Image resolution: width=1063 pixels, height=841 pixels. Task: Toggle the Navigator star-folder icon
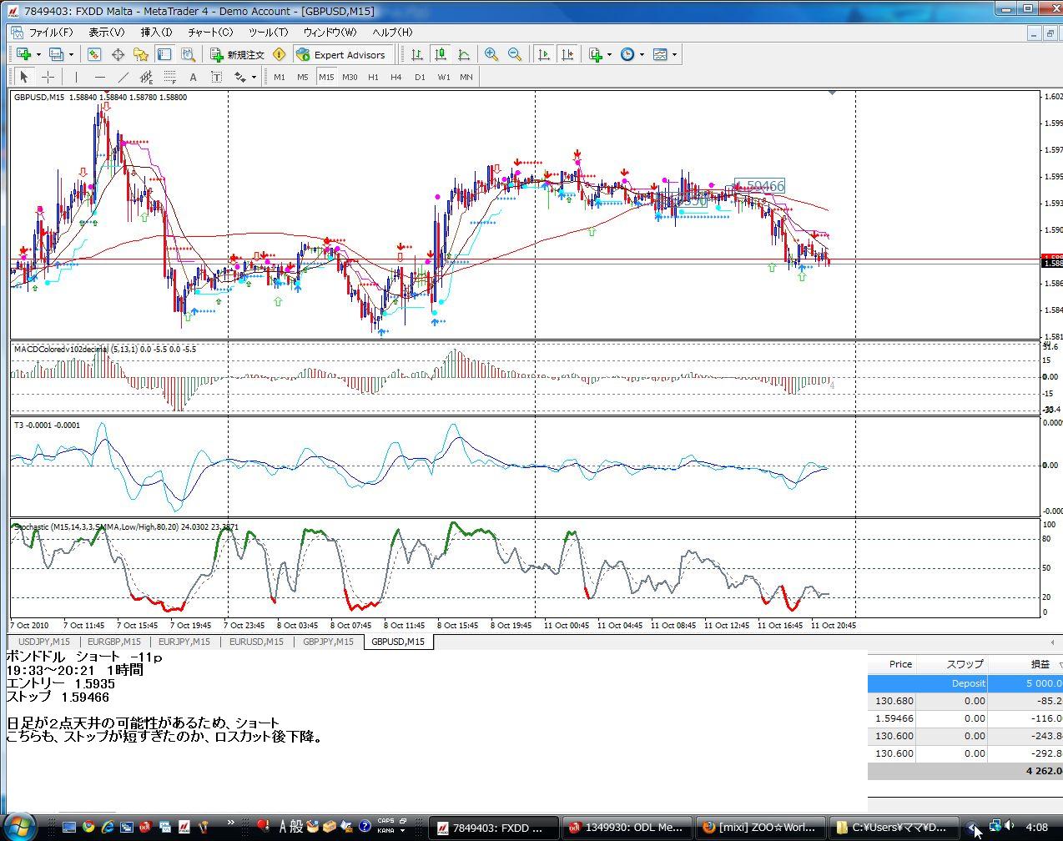pos(141,54)
